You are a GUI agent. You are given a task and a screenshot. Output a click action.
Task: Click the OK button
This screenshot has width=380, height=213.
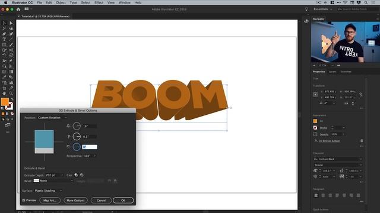[123, 201]
